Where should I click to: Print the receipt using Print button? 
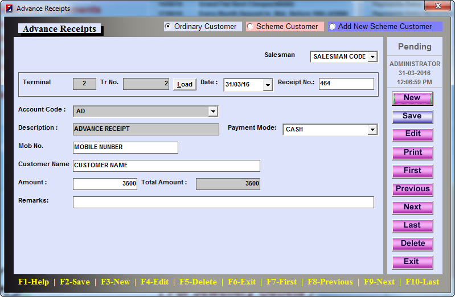click(412, 152)
